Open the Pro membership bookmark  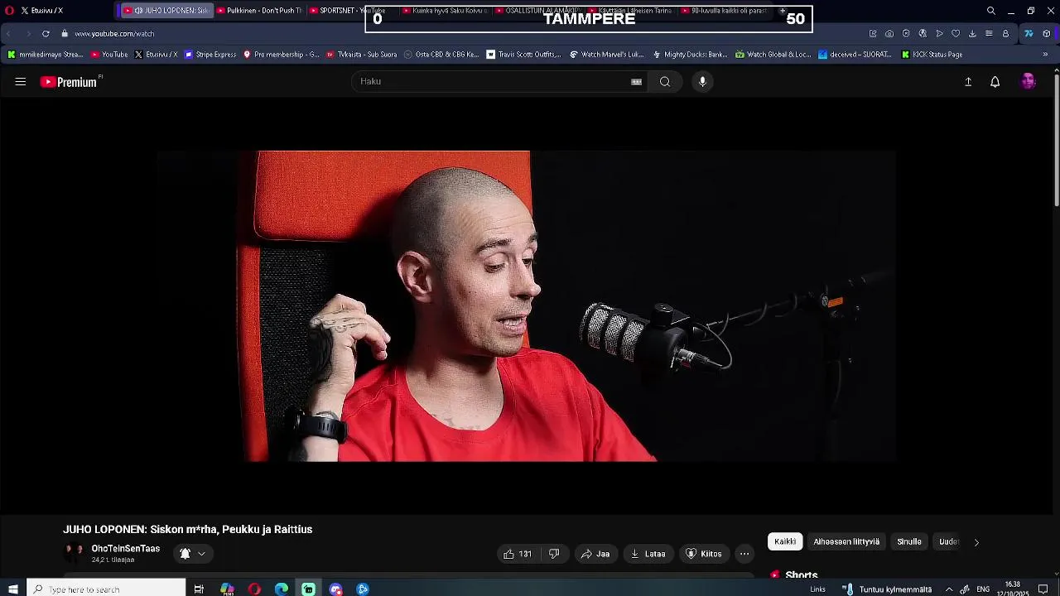click(x=281, y=55)
